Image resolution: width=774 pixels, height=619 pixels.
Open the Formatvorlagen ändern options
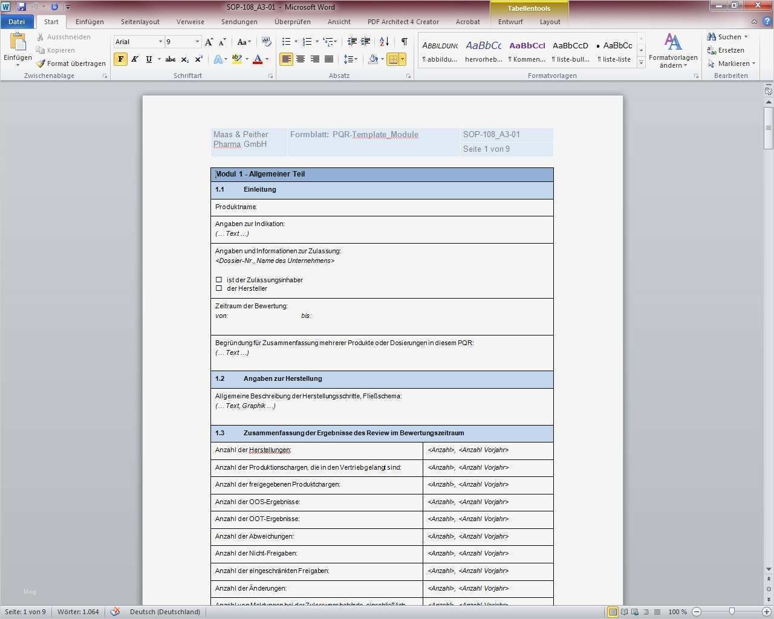click(x=673, y=50)
